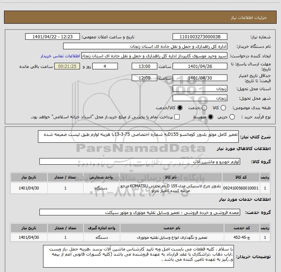Viewport: 281px width, 272px height.
Task: Click the remaining days field showing 4
Action: point(105,66)
